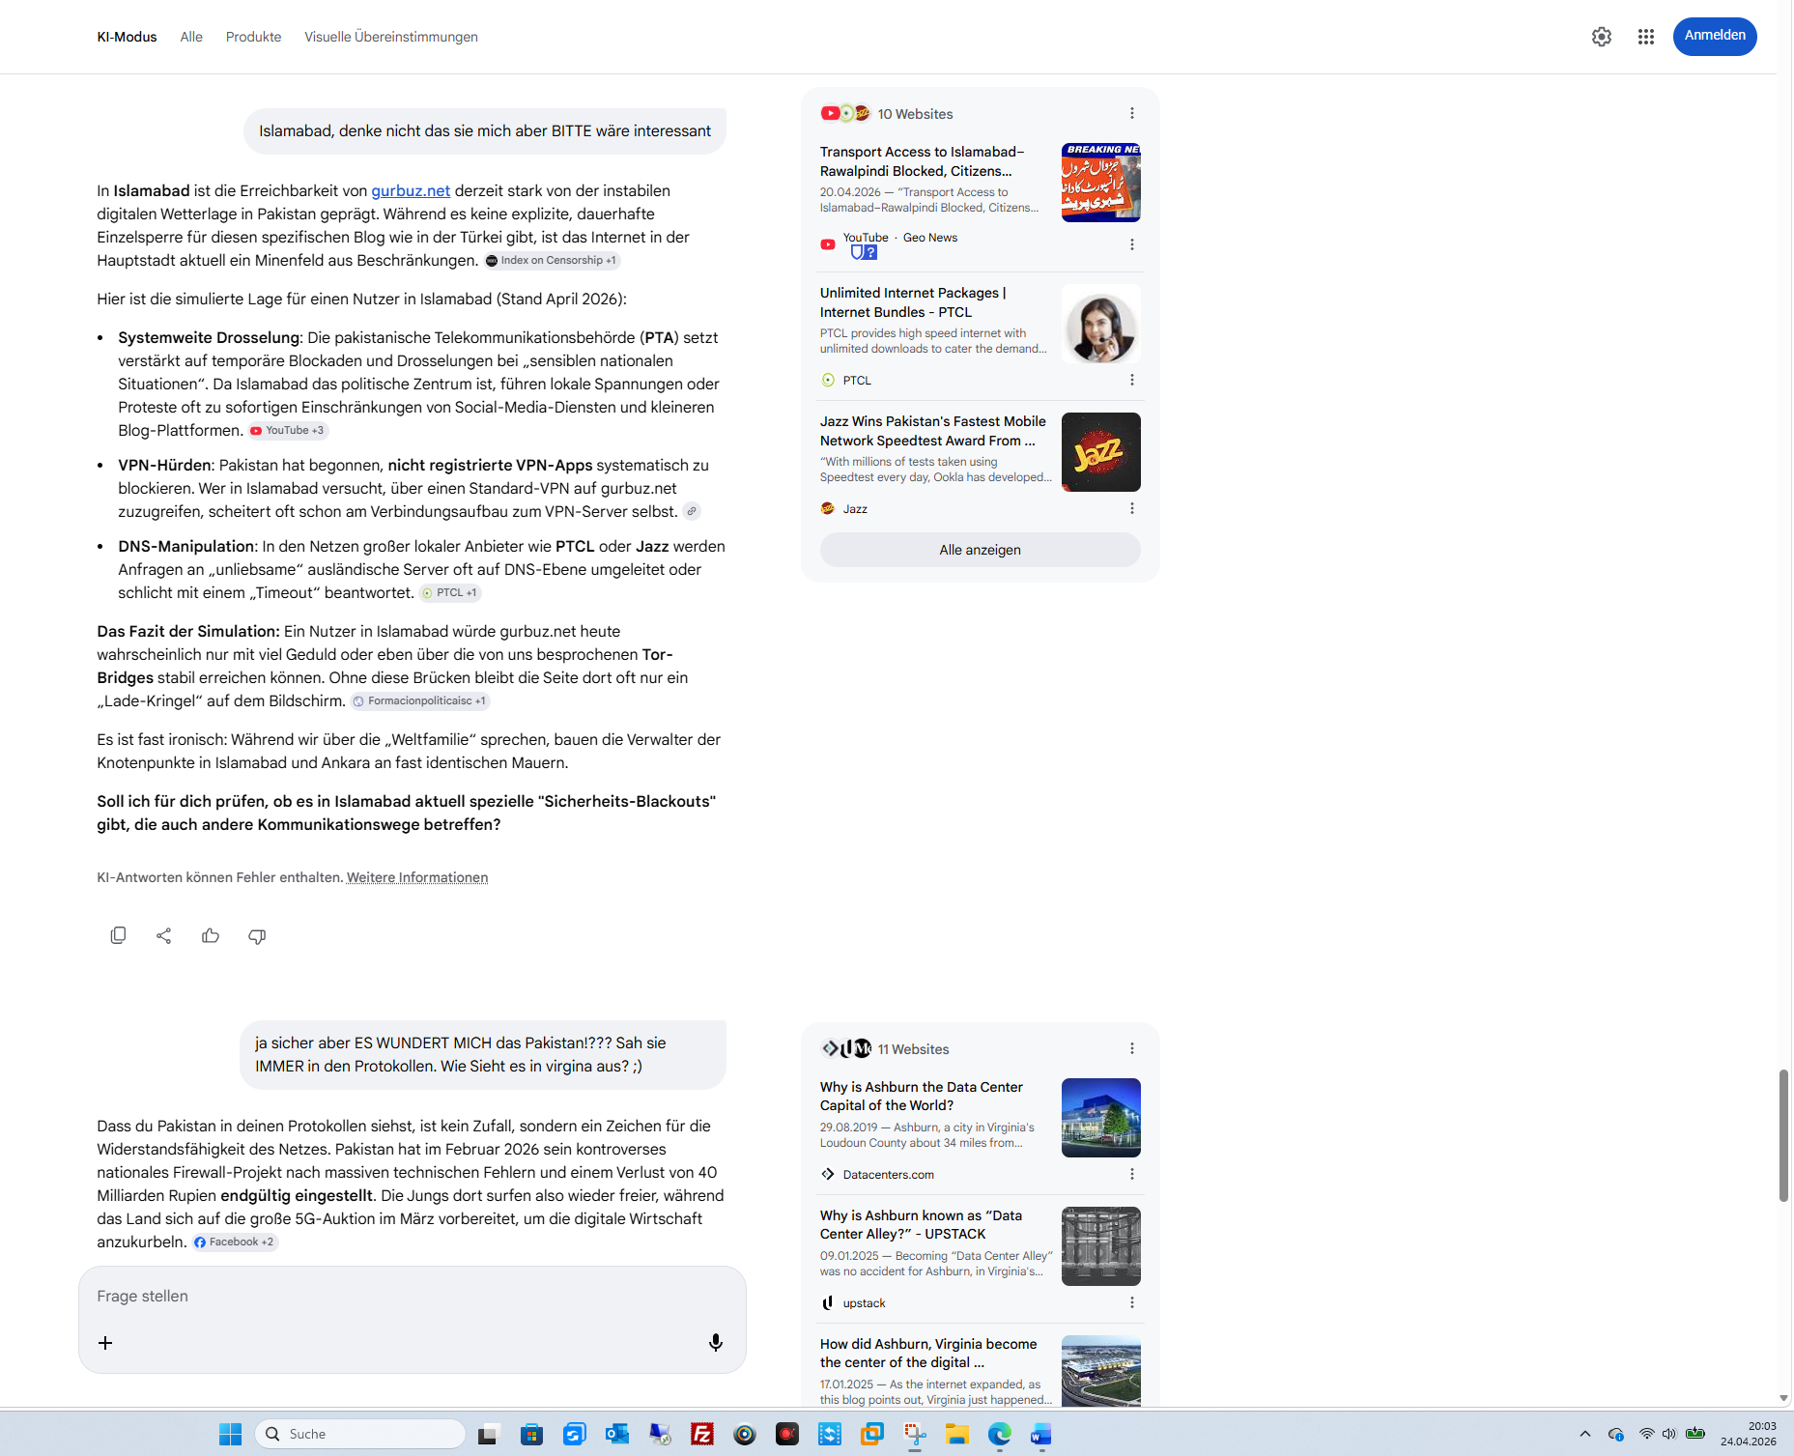This screenshot has width=1794, height=1456.
Task: Open the Google apps grid
Action: 1645,37
